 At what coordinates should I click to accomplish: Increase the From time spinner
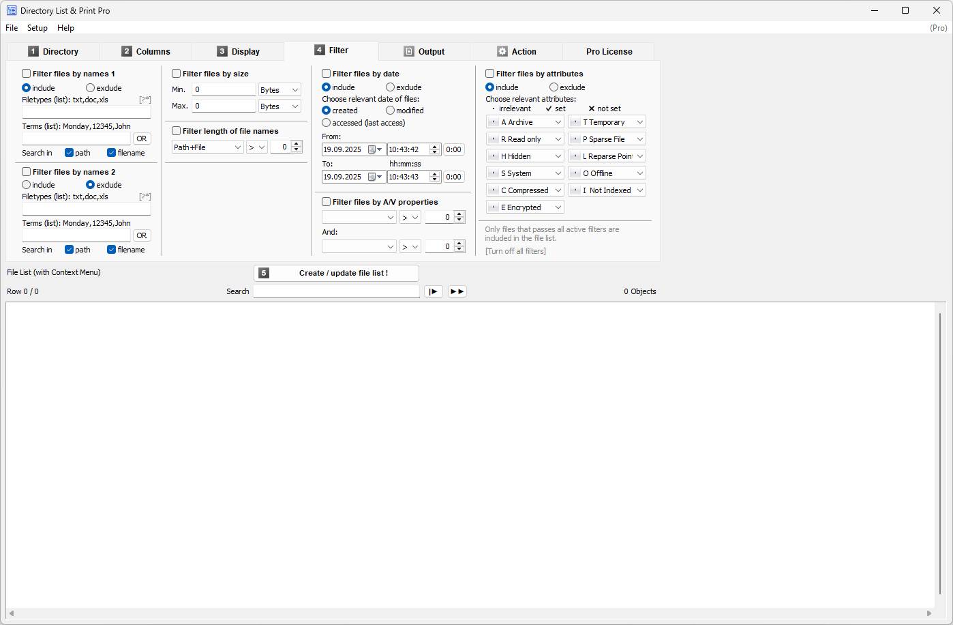(435, 147)
